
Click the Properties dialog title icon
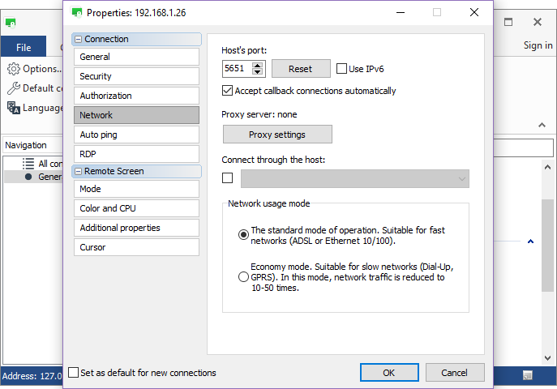click(x=76, y=13)
